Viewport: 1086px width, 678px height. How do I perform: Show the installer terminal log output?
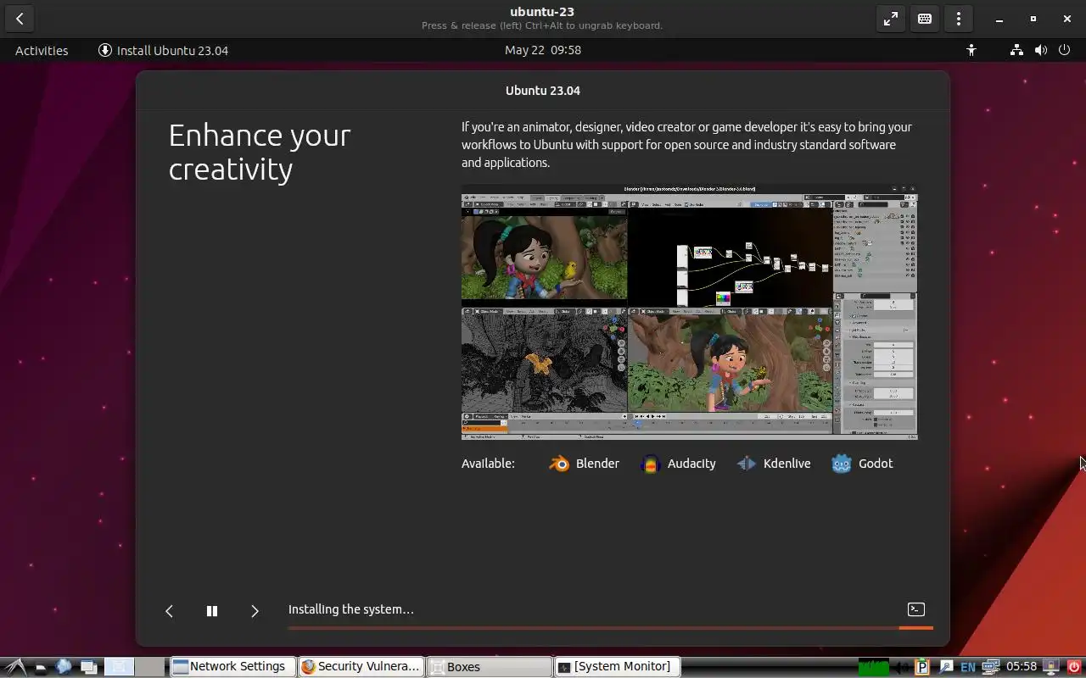tap(916, 609)
